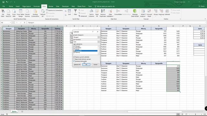The image size is (207, 116).
Task: Switch to the Home tab
Action: click(11, 6)
